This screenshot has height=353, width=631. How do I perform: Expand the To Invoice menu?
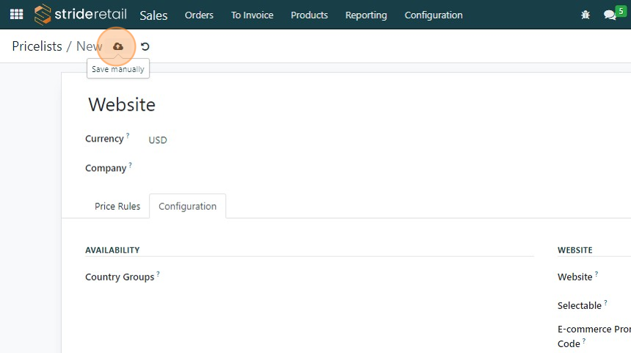click(x=252, y=15)
